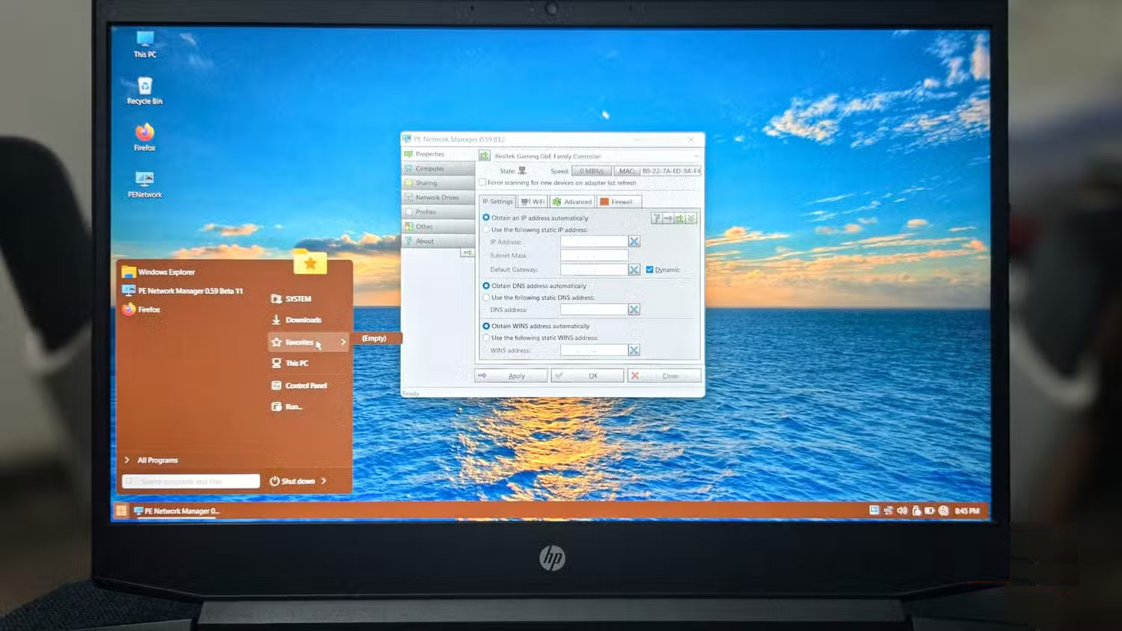Uncheck the Dynamic option for Default Gateway
This screenshot has width=1122, height=631.
(649, 268)
